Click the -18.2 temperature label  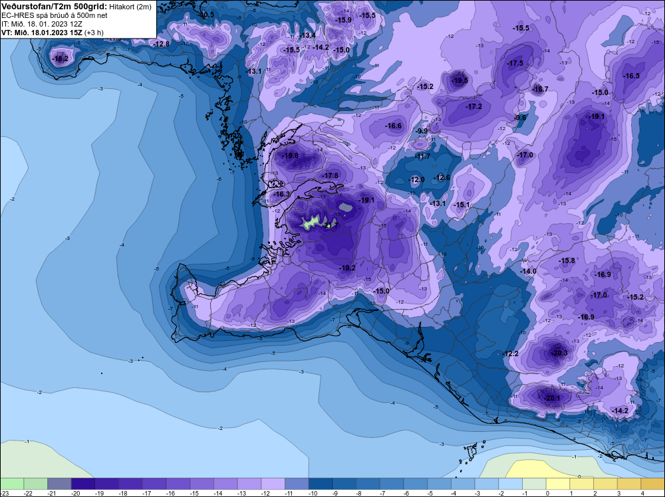60,59
